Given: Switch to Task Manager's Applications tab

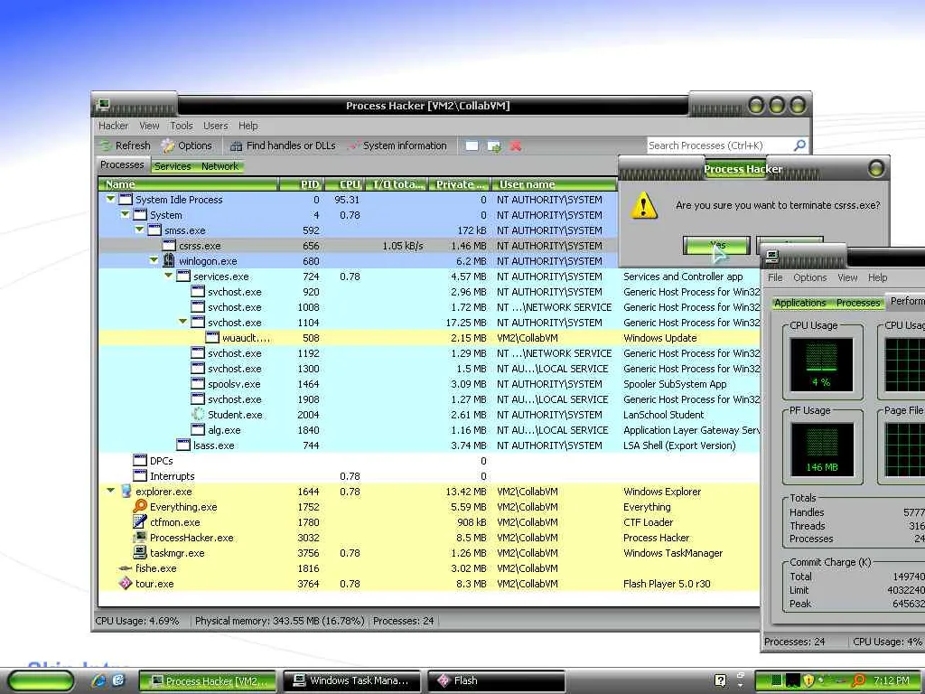Looking at the screenshot, I should (x=799, y=303).
